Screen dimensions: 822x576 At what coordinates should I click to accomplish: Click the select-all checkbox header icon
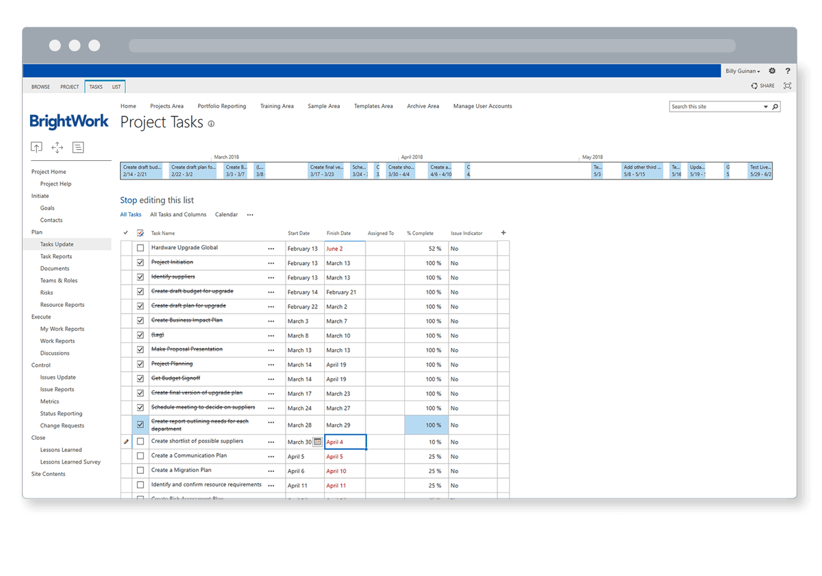(140, 233)
